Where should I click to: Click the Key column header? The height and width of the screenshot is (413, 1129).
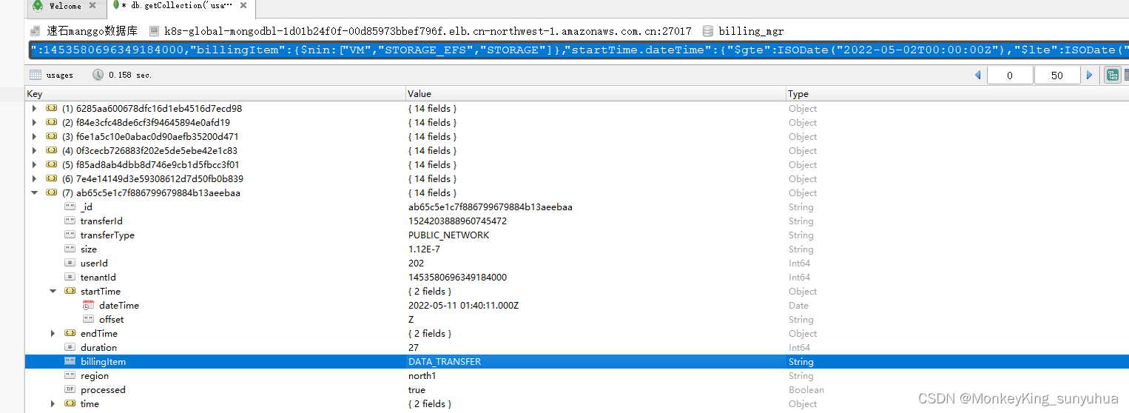215,94
